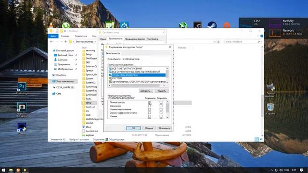Switch to details view icon in Explorer status bar
Screen dimensions: 308x173
pos(257,139)
